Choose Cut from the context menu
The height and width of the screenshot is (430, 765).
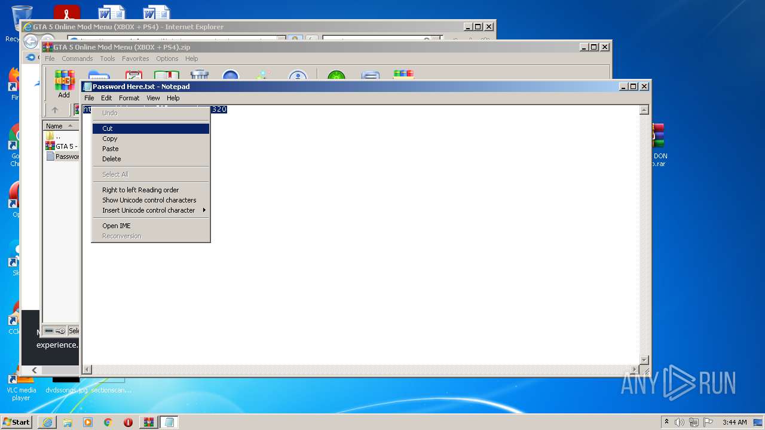pos(151,128)
